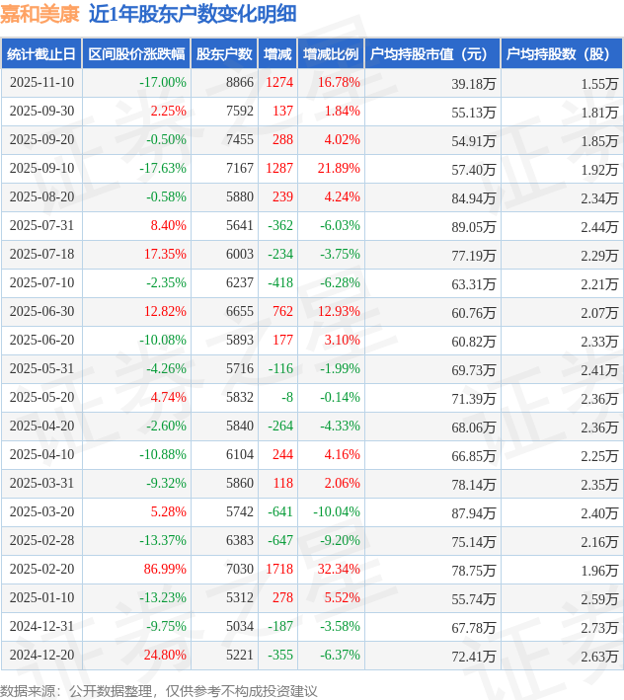Screen dimensions: 624x700
Task: Click the 2.73万 average shares cell
Action: coord(599,627)
